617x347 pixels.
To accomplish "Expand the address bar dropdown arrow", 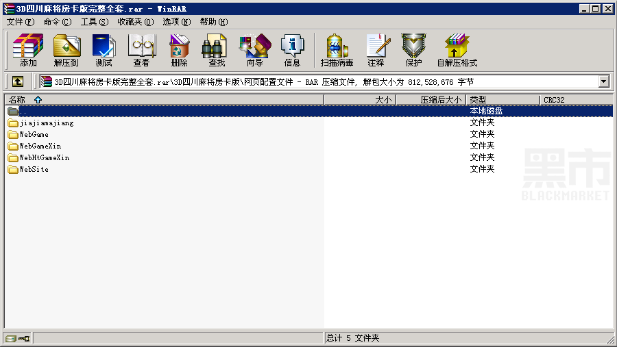I will coord(603,81).
